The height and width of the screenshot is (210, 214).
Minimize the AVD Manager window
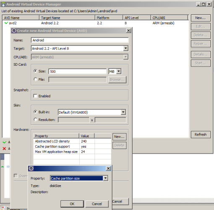pyautogui.click(x=198, y=4)
